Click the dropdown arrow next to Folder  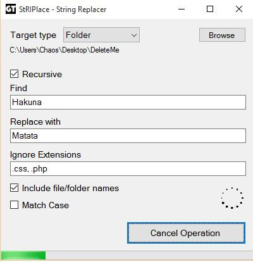[134, 35]
